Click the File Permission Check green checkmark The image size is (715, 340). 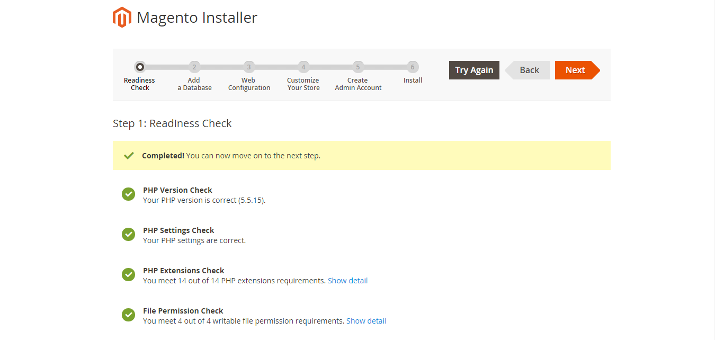[x=128, y=315]
